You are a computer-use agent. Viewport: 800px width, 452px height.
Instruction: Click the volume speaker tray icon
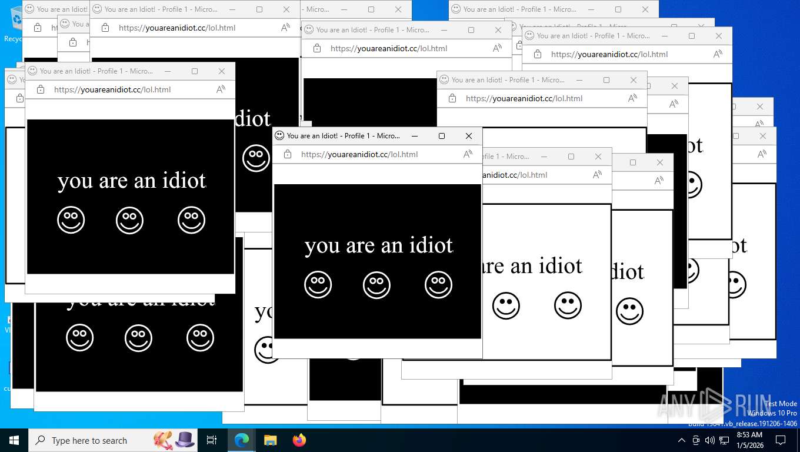click(709, 440)
